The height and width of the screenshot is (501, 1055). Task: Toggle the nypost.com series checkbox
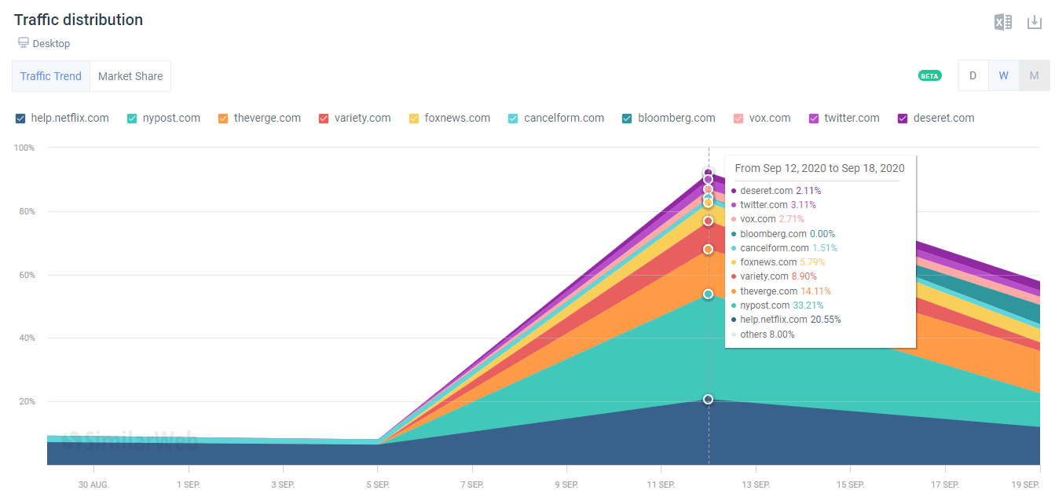132,119
